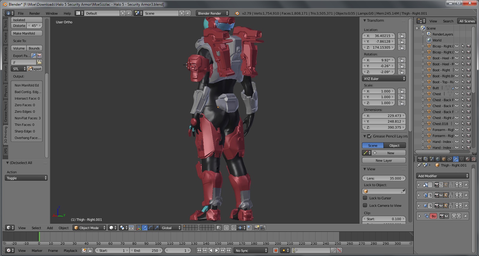Open the object properties cube tab

pos(444,159)
